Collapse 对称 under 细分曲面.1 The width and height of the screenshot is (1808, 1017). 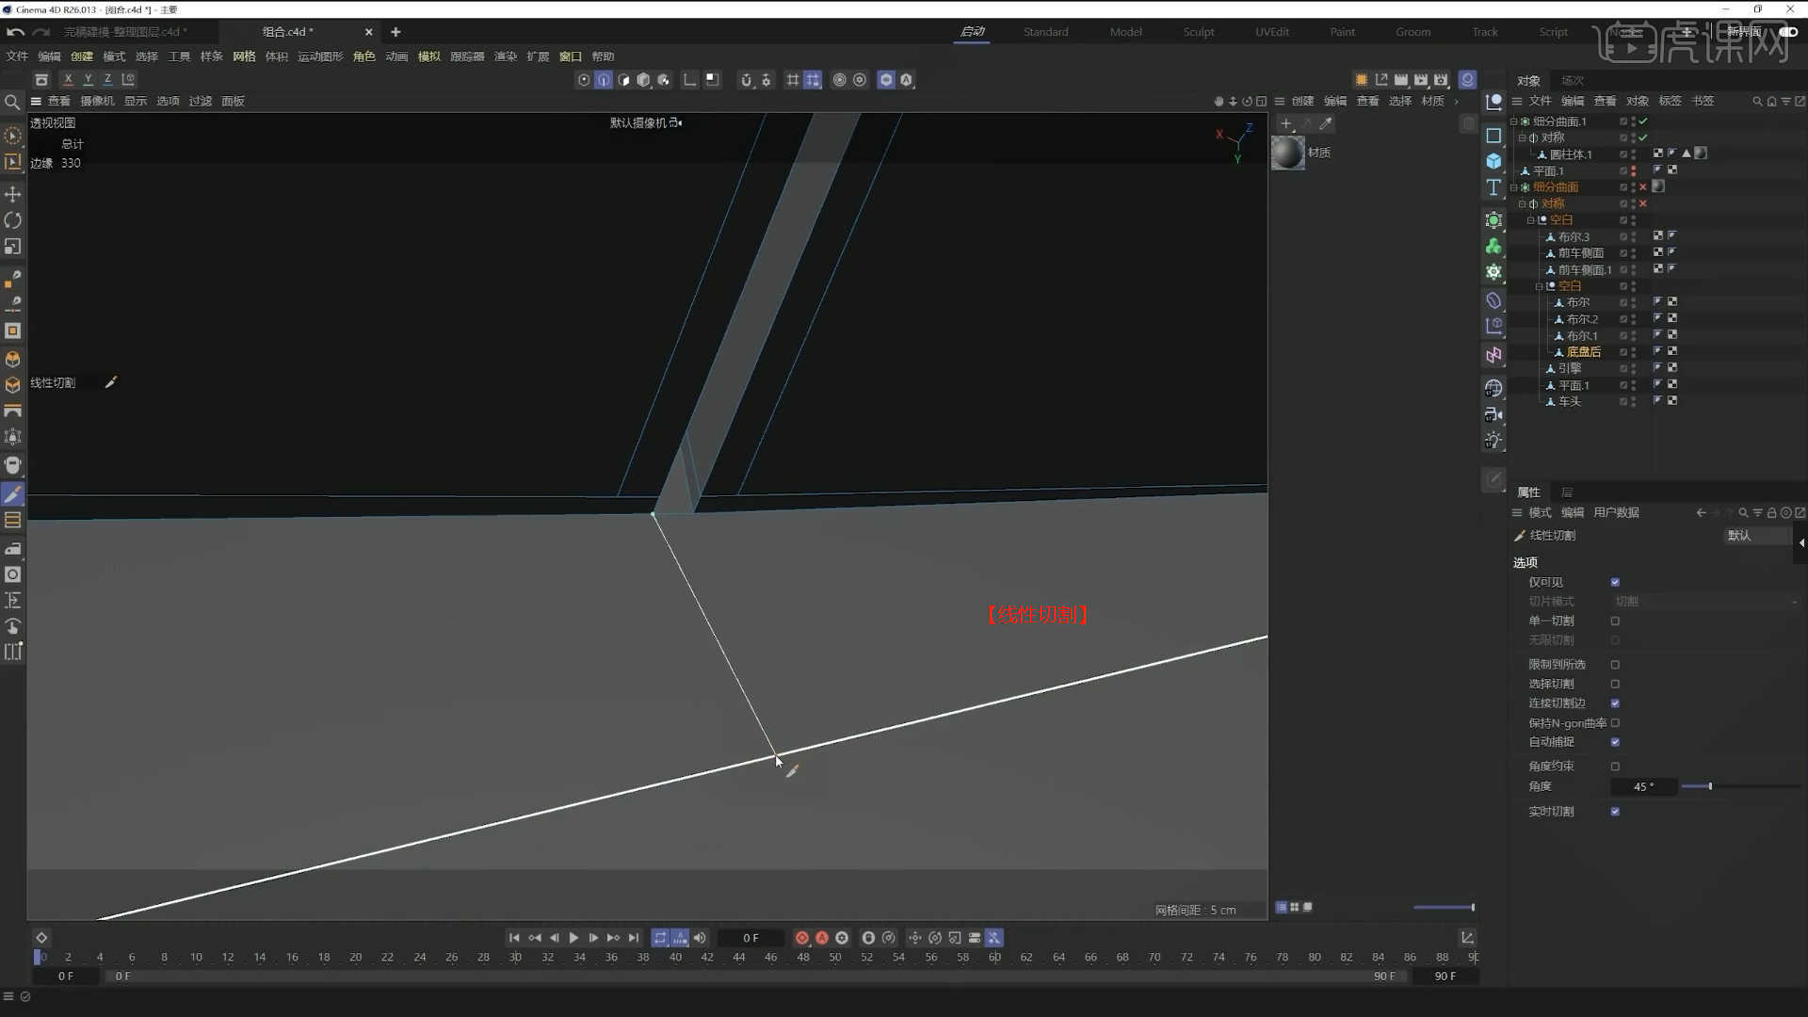coord(1522,137)
